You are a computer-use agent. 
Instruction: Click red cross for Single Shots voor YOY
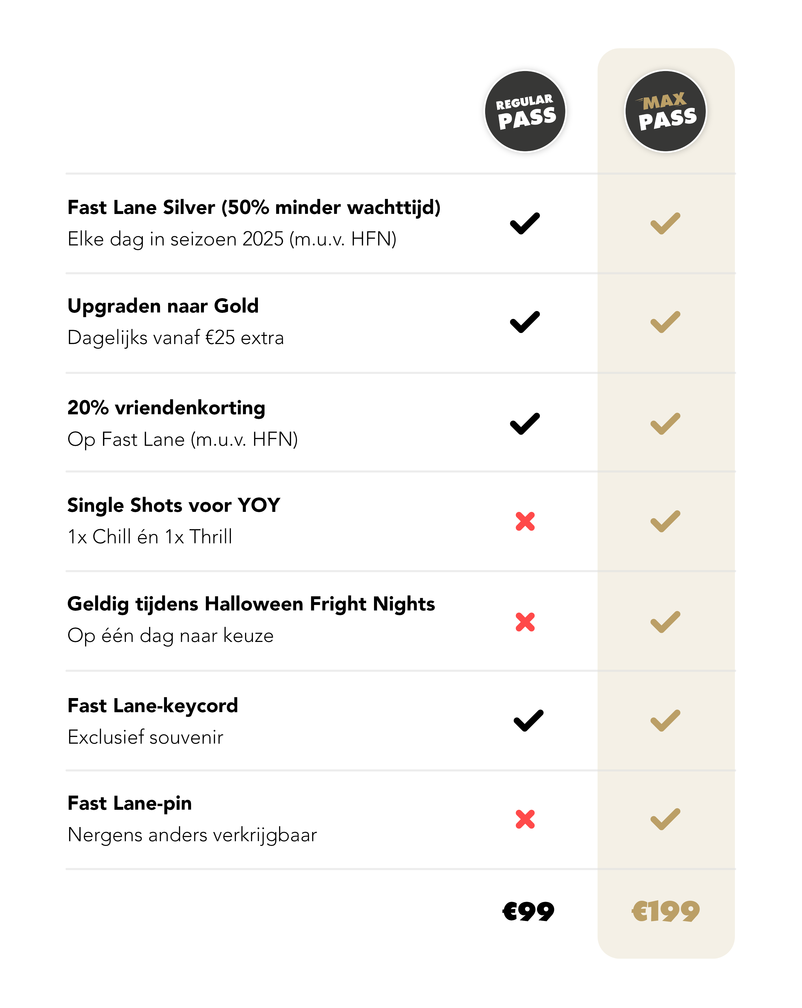point(525,521)
